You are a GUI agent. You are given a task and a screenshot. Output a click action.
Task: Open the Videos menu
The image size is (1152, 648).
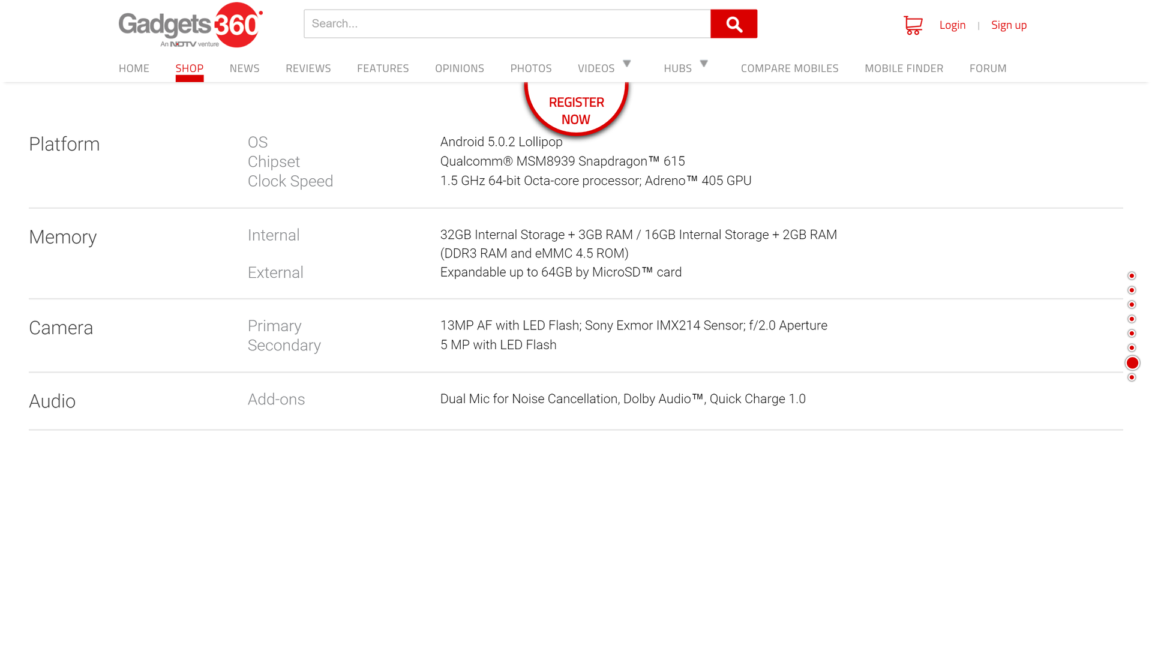click(x=596, y=68)
